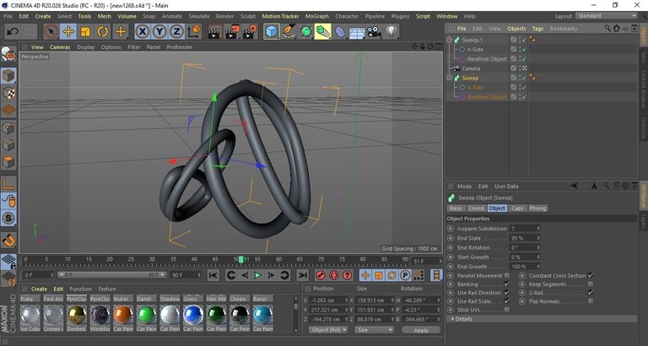The height and width of the screenshot is (346, 648).
Task: Toggle Stick UVs checkbox
Action: (507, 310)
